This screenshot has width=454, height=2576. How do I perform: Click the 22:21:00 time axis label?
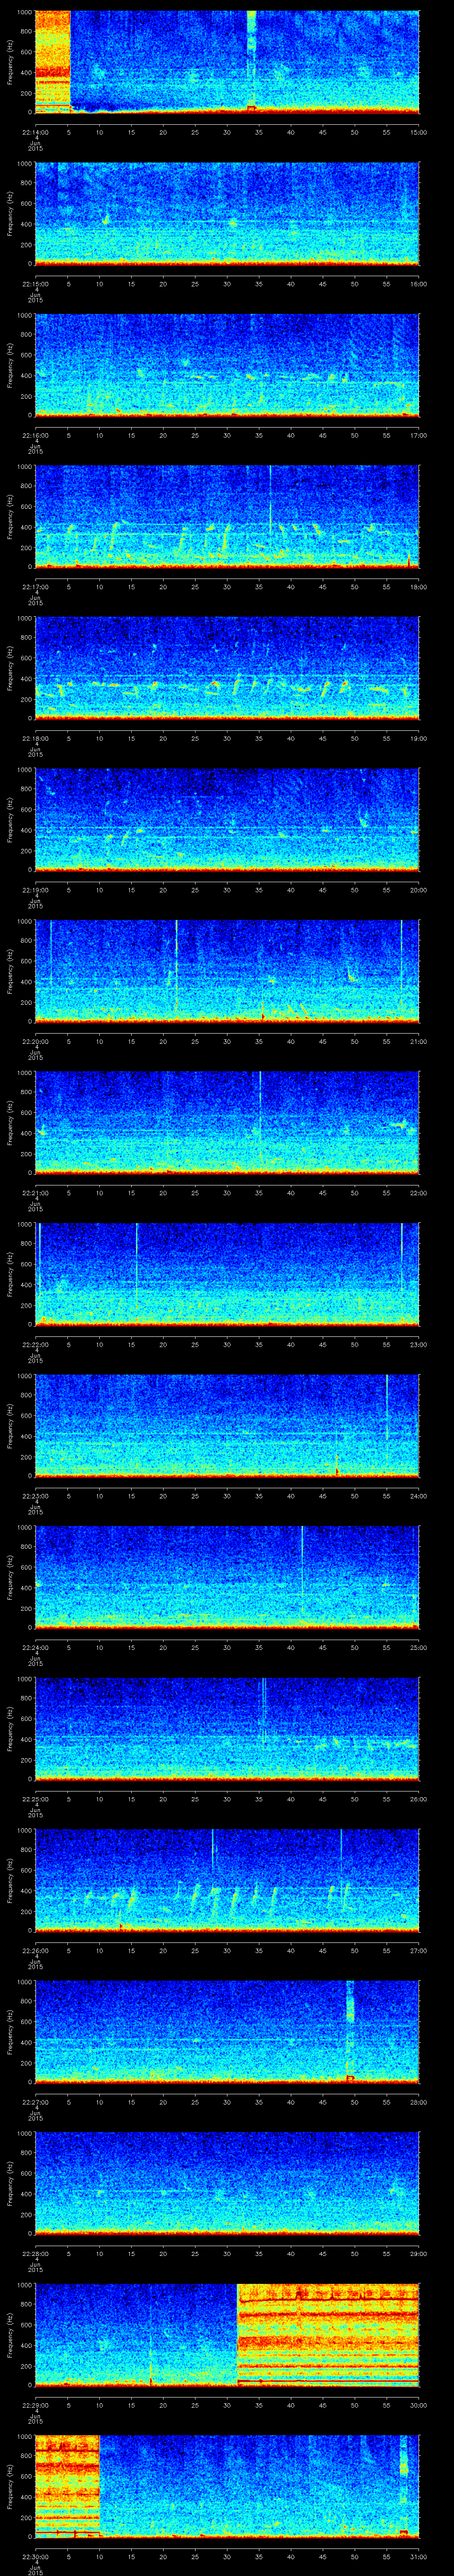35,1193
